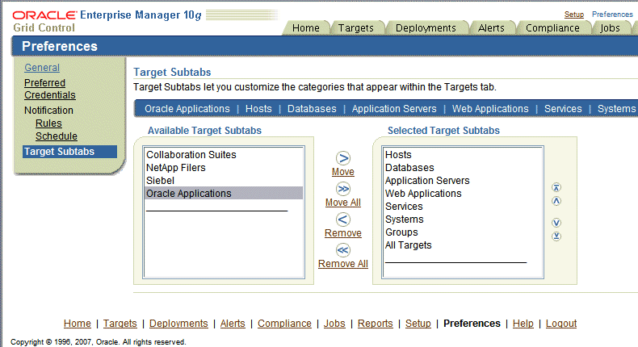Select All Targets in selected subtabs list
The height and width of the screenshot is (347, 638).
click(x=463, y=245)
